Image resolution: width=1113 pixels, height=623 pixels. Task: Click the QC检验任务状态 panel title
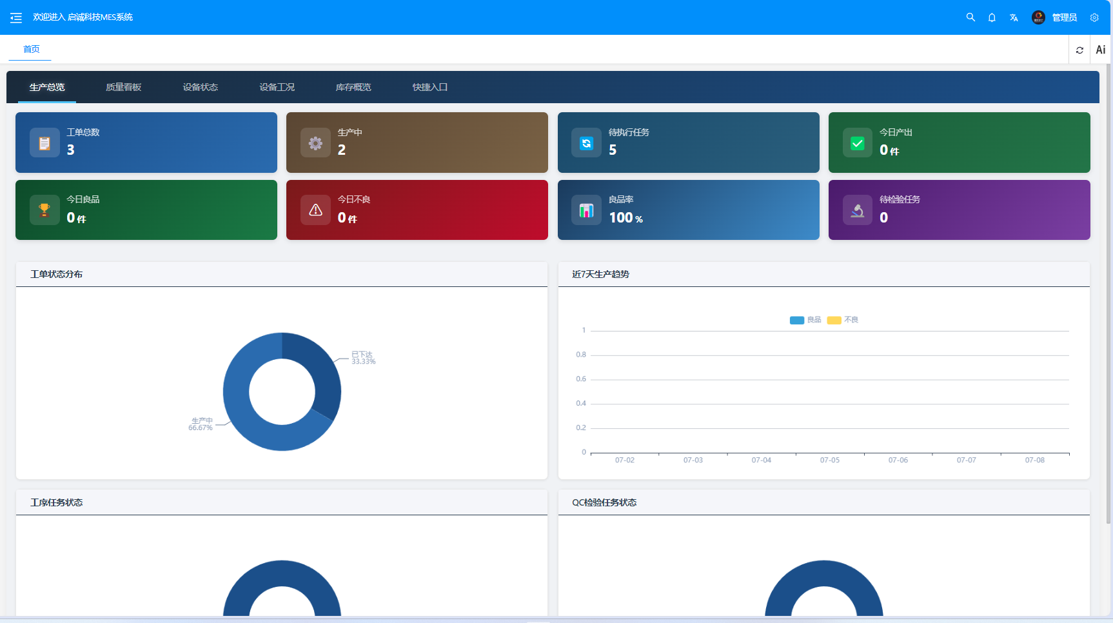pos(604,502)
